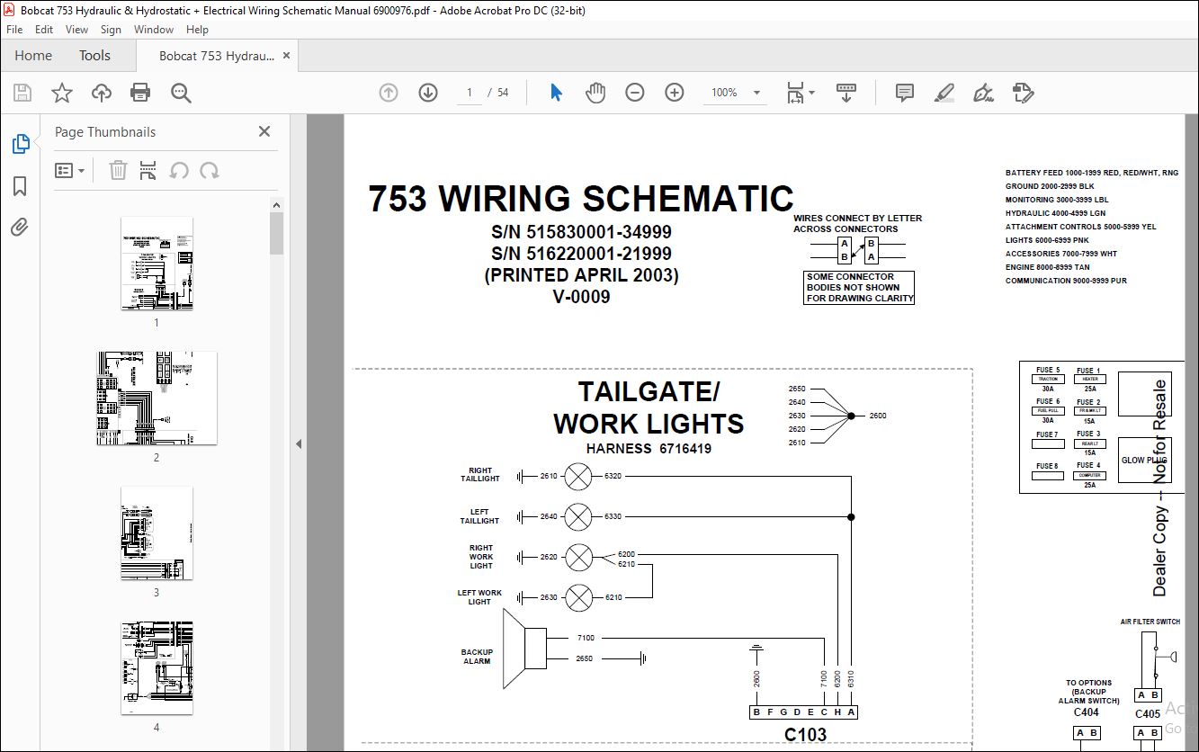Screen dimensions: 1199x752
Task: Upload file to cloud icon
Action: point(102,93)
